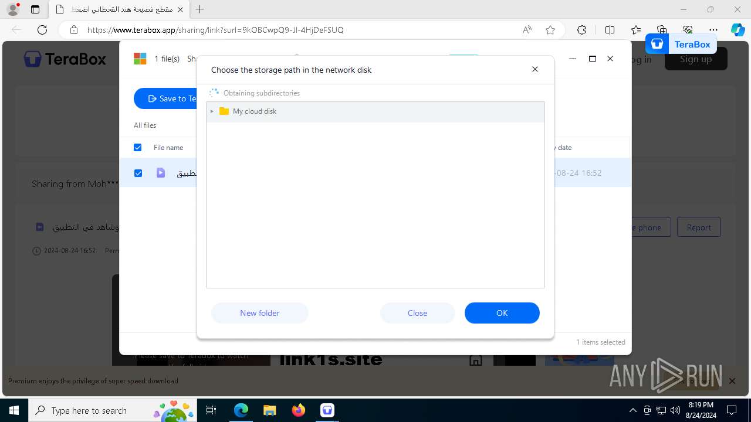
Task: Click the taskbar search box
Action: click(x=113, y=410)
